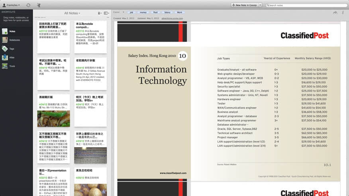The image size is (349, 196).
Task: Open the FrankySea account dropdown
Action: point(11,5)
